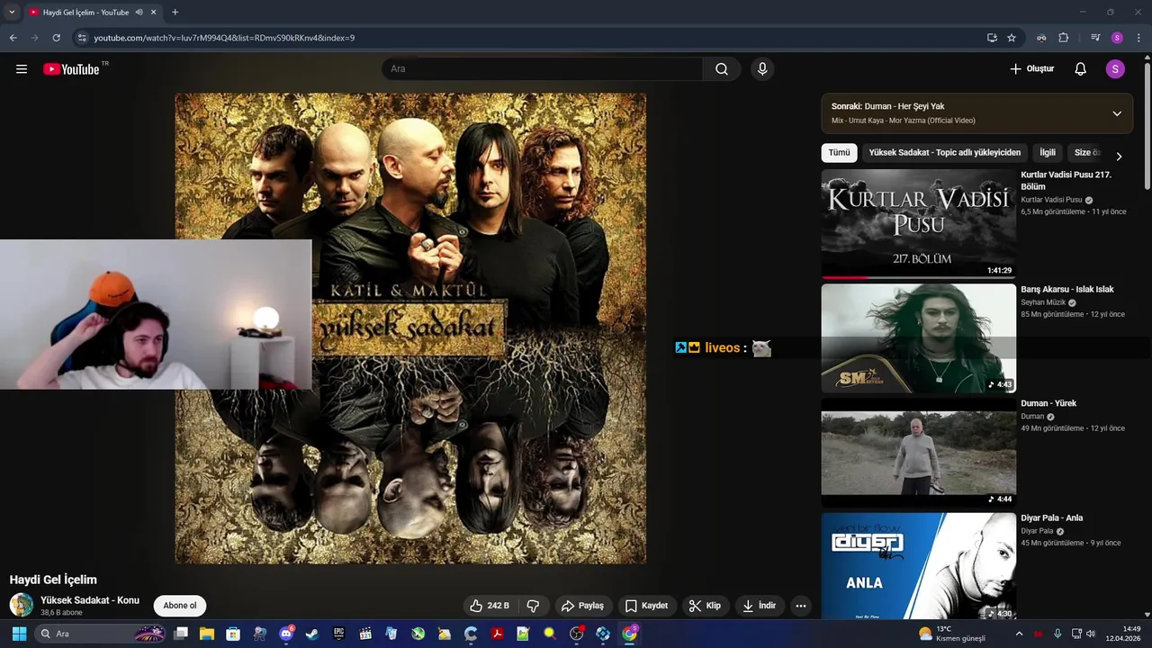The image size is (1152, 648).
Task: Open Diyar Pala - Anla title link
Action: click(x=1052, y=518)
